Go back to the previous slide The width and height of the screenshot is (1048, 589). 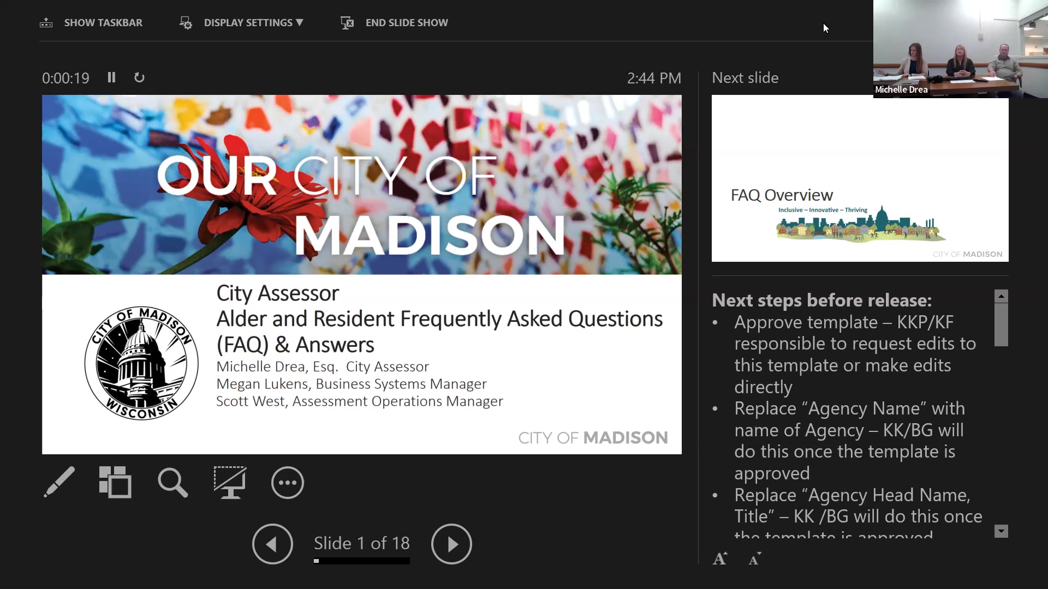pos(272,544)
